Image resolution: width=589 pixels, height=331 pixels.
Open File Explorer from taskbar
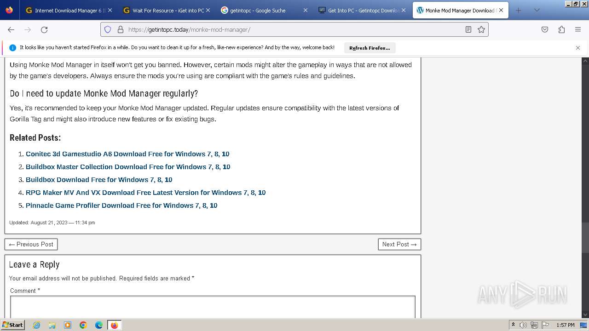tap(52, 325)
